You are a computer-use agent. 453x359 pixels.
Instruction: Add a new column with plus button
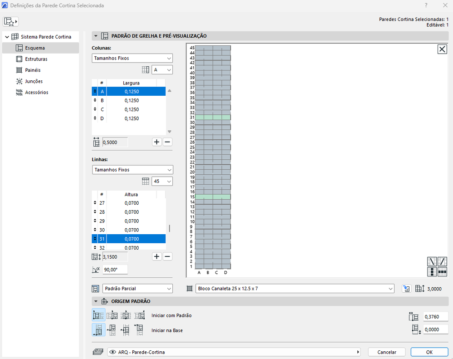coord(156,142)
